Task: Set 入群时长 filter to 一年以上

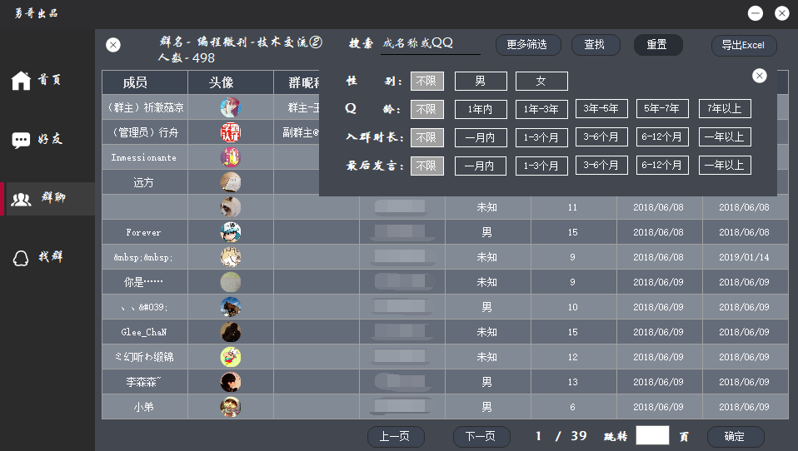Action: point(725,136)
